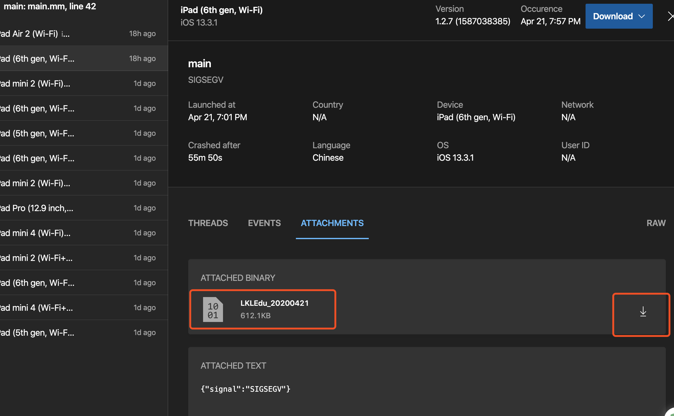Viewport: 674px width, 416px height.
Task: Open the LKLEdu_20200421 attachment
Action: 274,303
